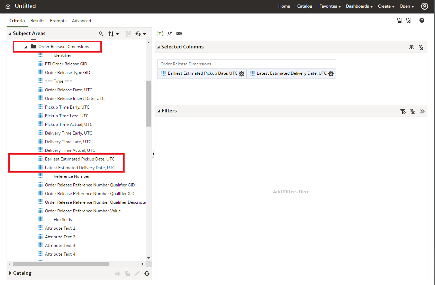Image resolution: width=435 pixels, height=285 pixels.
Task: Open gear menu for Earliest Estimated Pickup Date
Action: [x=242, y=74]
